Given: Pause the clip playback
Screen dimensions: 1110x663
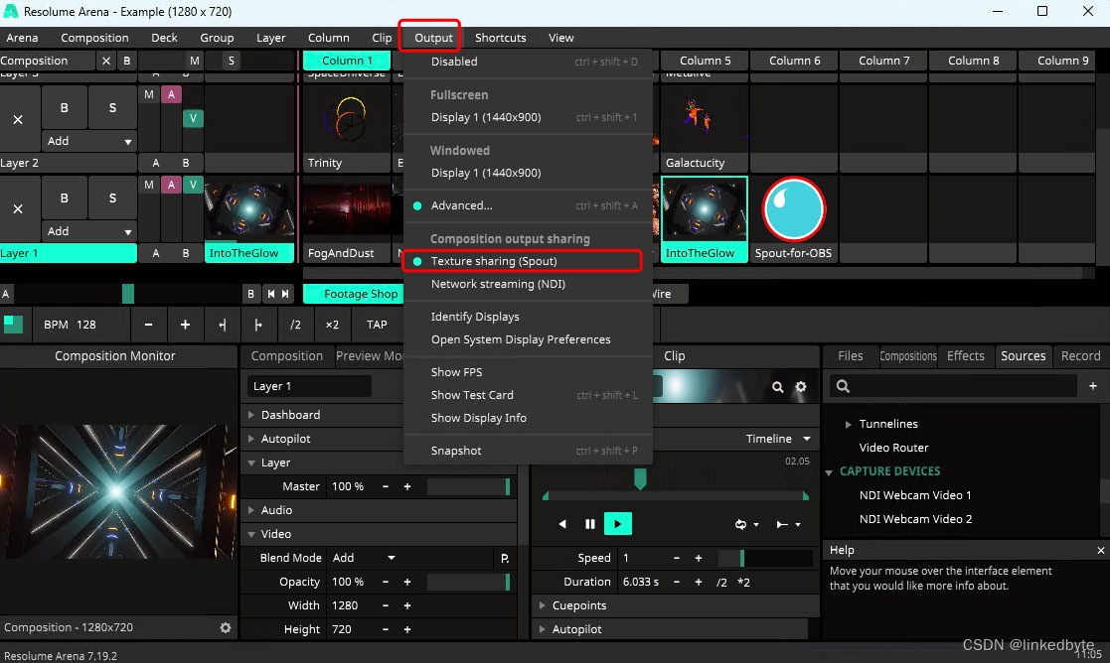Looking at the screenshot, I should (x=589, y=524).
